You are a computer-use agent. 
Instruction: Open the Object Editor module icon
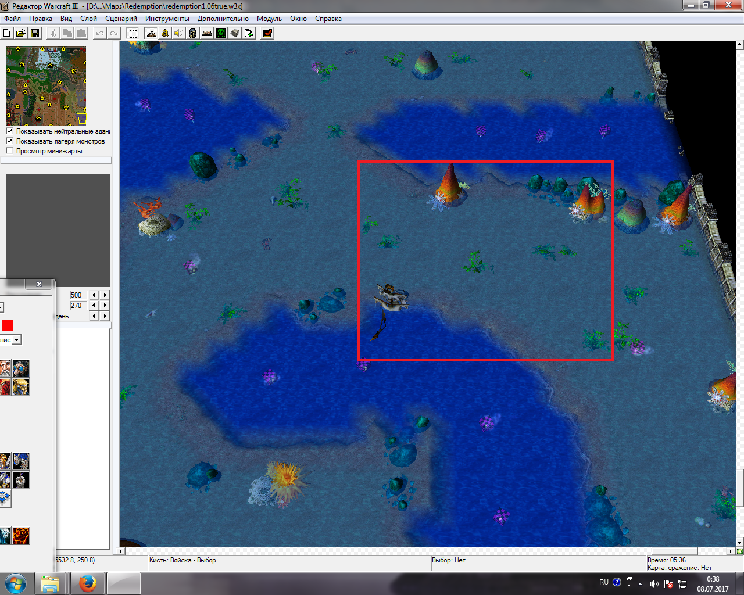(193, 33)
